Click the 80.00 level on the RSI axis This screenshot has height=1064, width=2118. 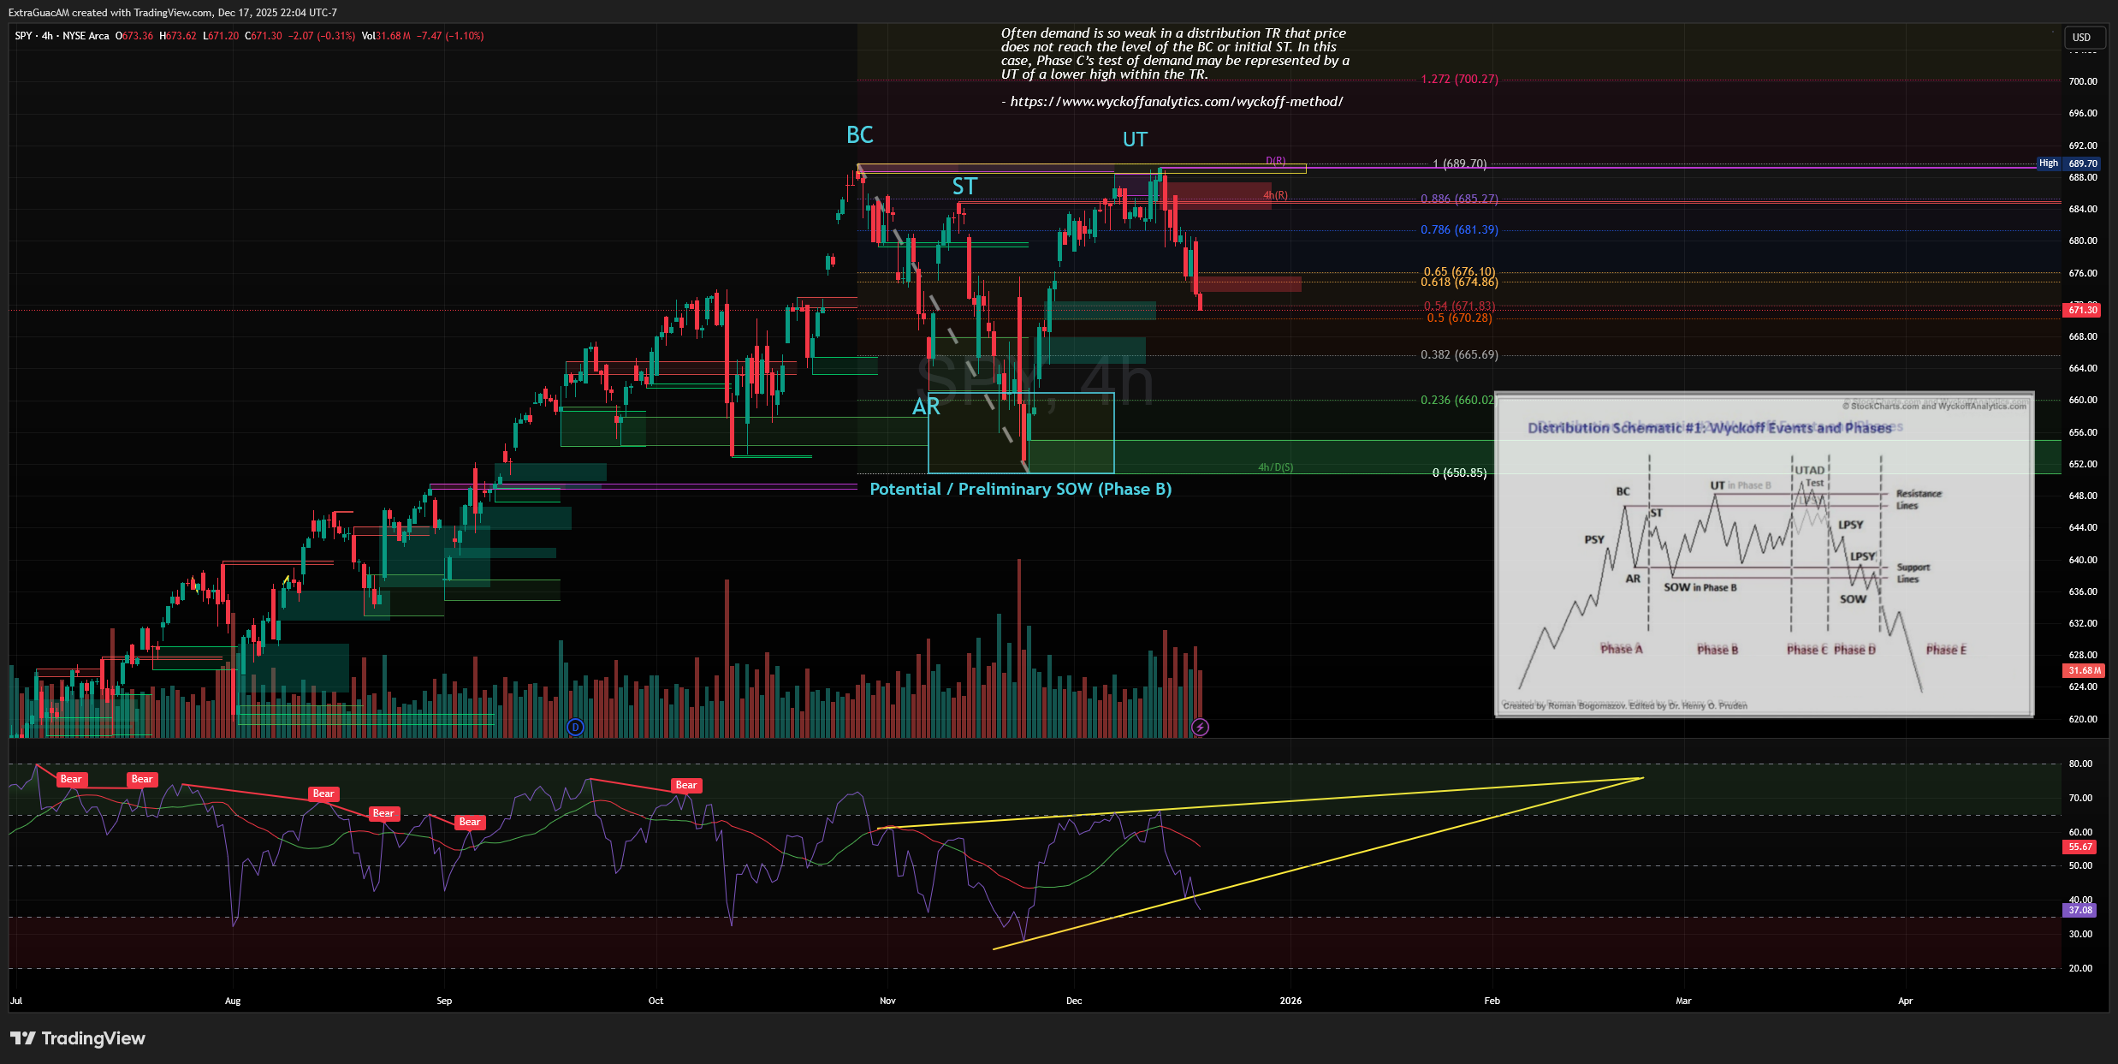click(x=2080, y=764)
